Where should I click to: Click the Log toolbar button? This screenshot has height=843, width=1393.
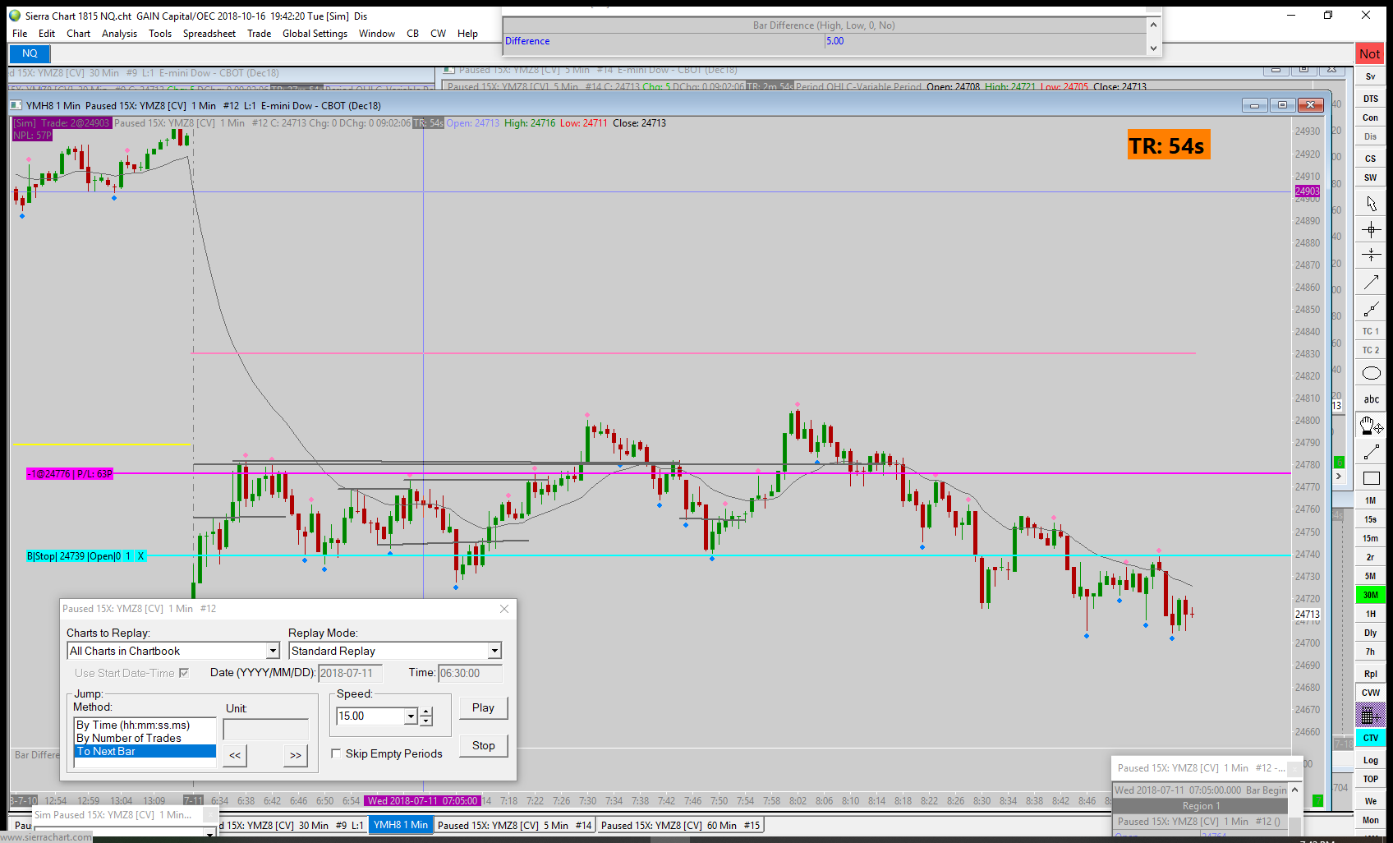click(x=1371, y=760)
